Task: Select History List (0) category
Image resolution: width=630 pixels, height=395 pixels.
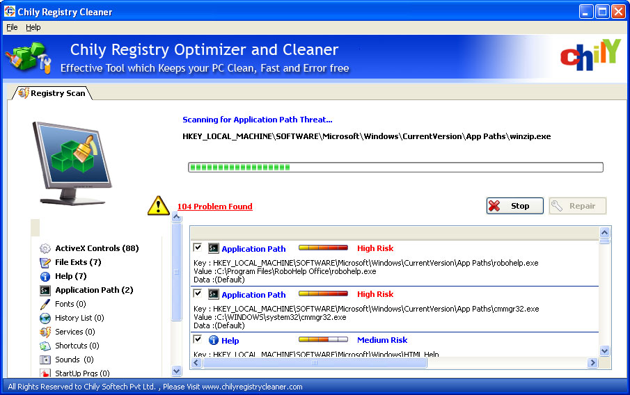Action: tap(79, 318)
